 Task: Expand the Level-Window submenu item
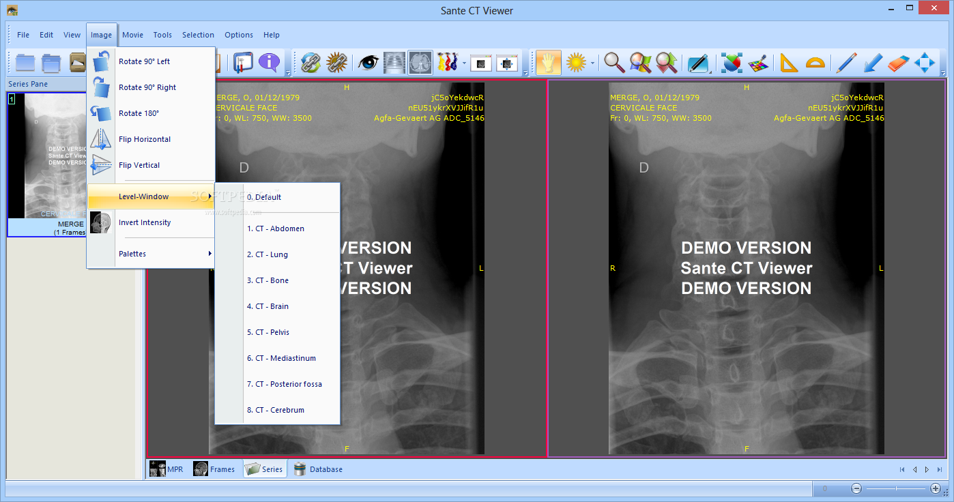[x=151, y=196]
